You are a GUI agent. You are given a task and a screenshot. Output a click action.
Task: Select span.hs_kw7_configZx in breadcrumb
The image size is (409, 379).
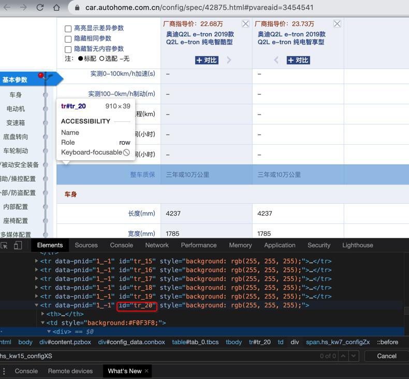(338, 342)
